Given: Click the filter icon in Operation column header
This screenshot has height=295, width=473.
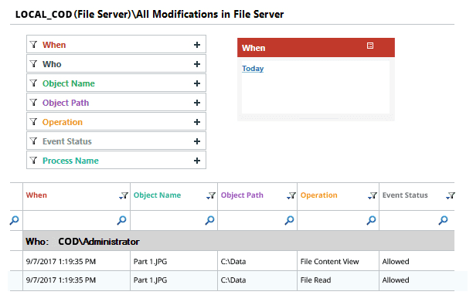Looking at the screenshot, I should (x=373, y=196).
